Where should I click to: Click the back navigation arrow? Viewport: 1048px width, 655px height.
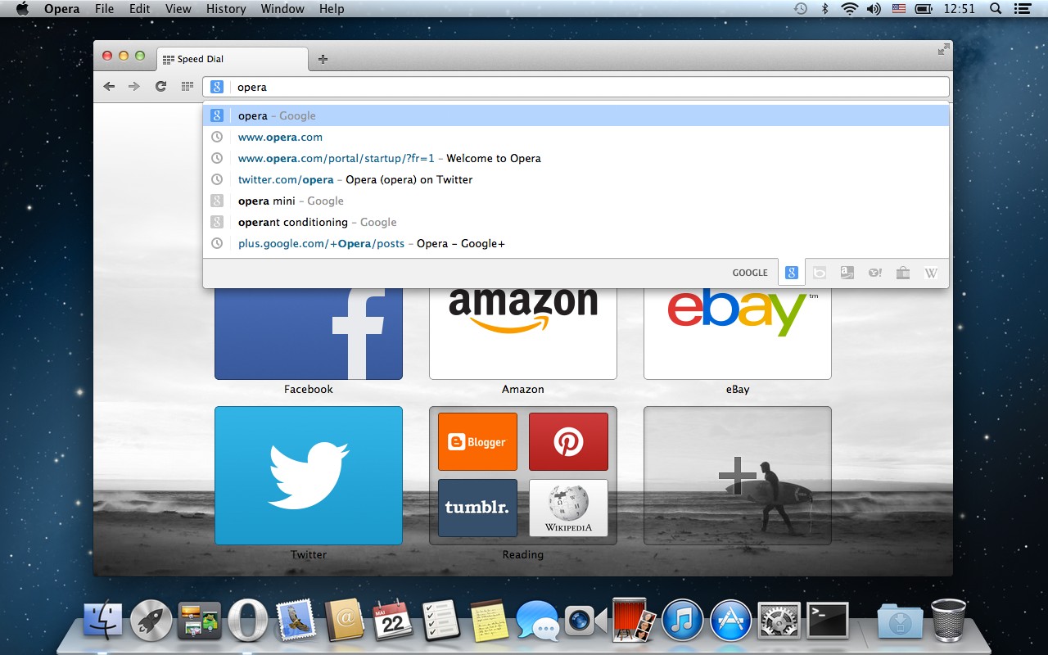pyautogui.click(x=109, y=86)
